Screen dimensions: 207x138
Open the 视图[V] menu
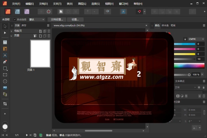coord(109,4)
